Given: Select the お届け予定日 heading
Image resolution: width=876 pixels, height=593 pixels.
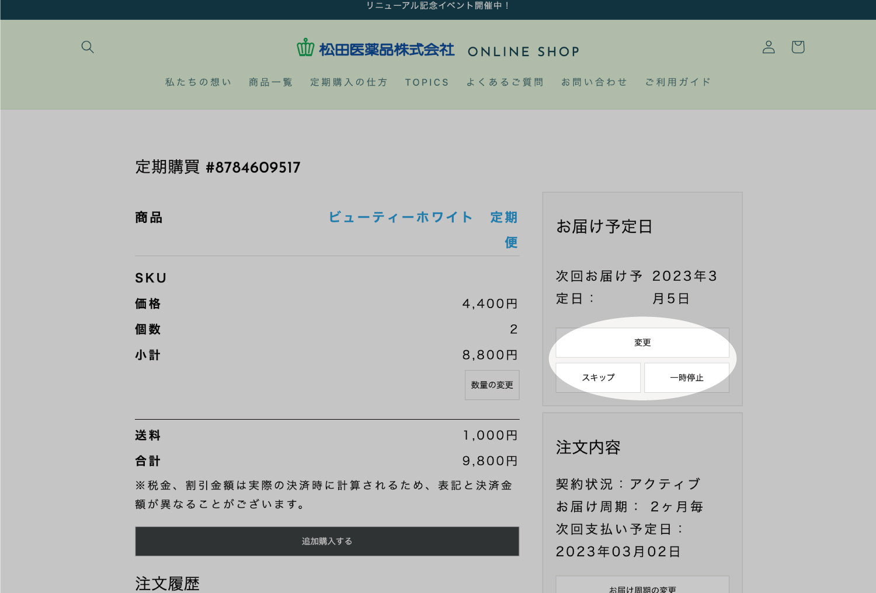Looking at the screenshot, I should click(604, 226).
